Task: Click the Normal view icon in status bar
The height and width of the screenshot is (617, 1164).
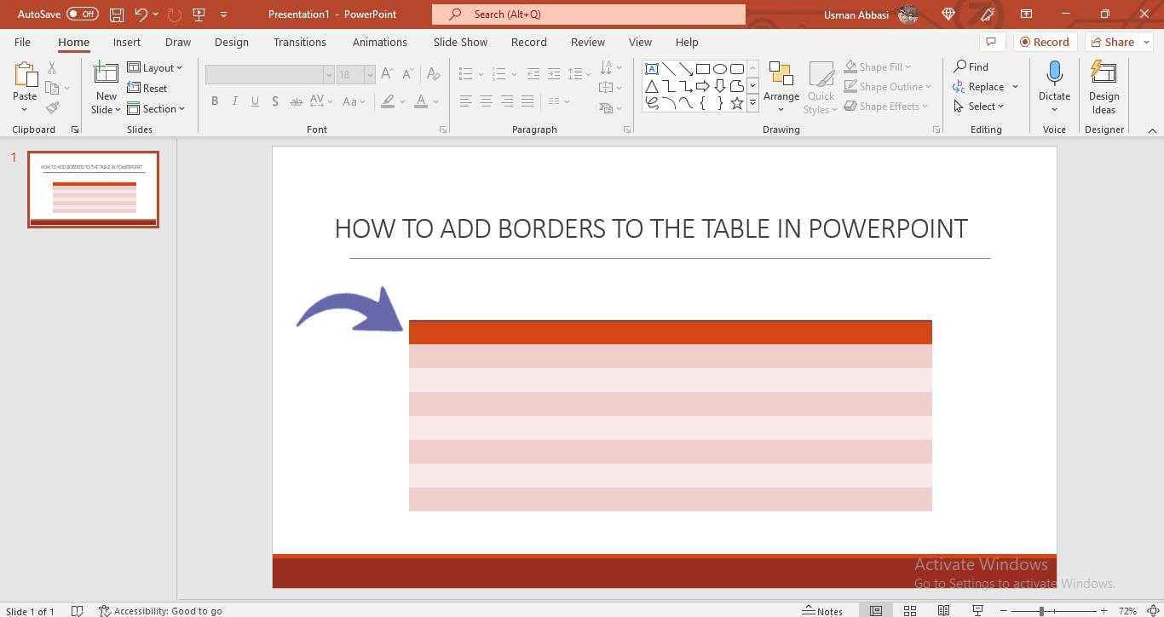Action: 876,611
